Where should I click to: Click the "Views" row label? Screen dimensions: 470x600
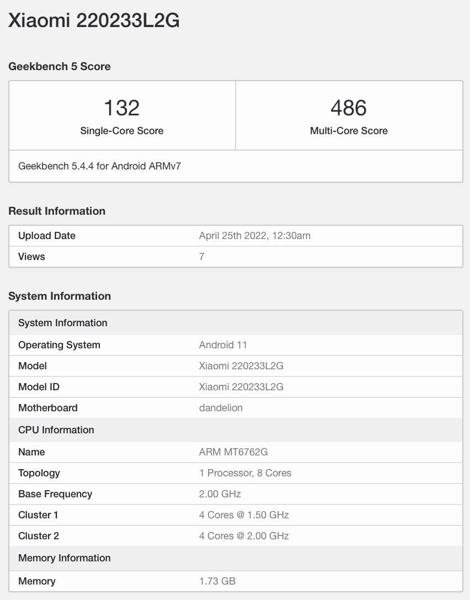31,256
